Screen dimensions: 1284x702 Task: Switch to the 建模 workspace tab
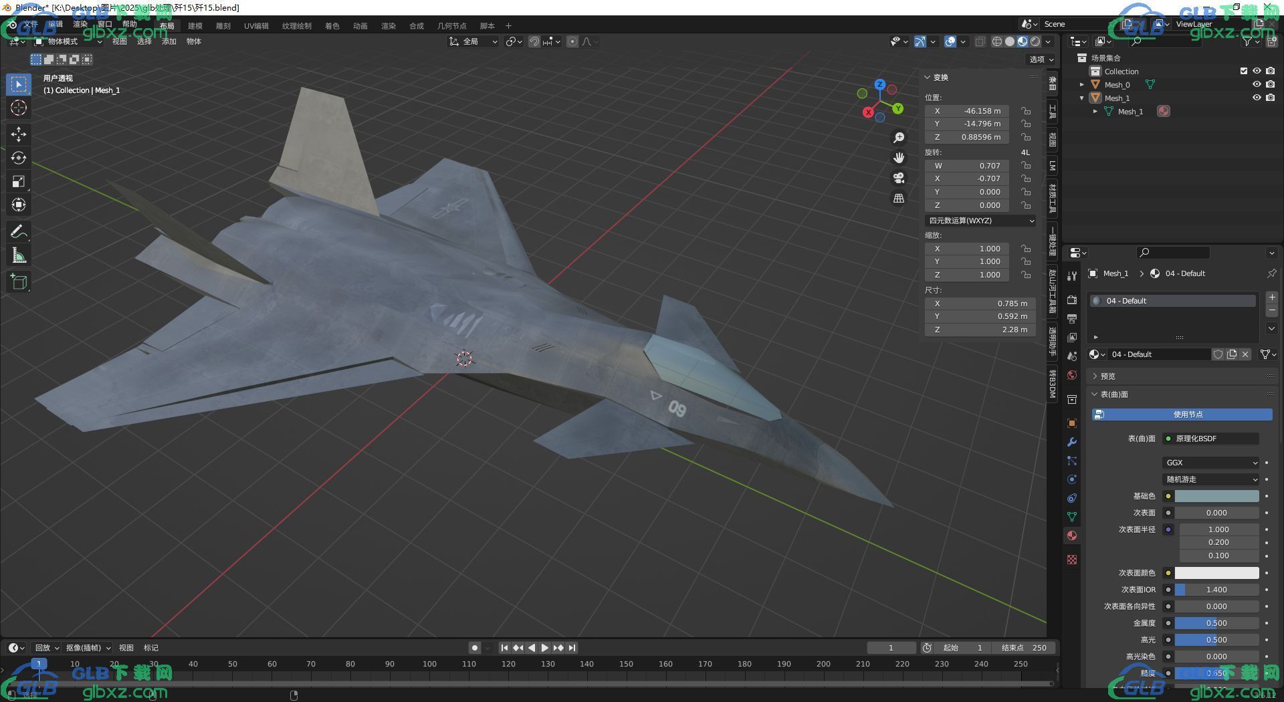[195, 26]
